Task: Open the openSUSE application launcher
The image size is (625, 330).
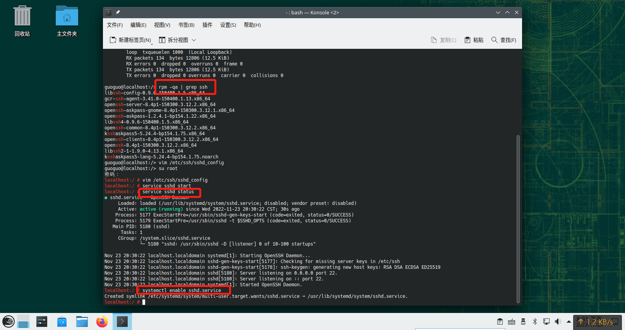Action: [9, 321]
